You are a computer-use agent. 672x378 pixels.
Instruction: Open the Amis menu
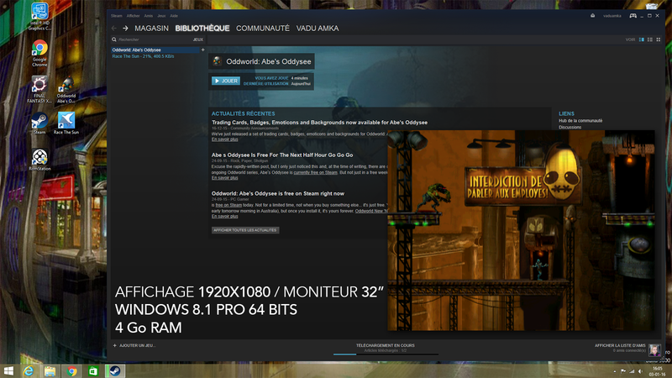click(149, 16)
